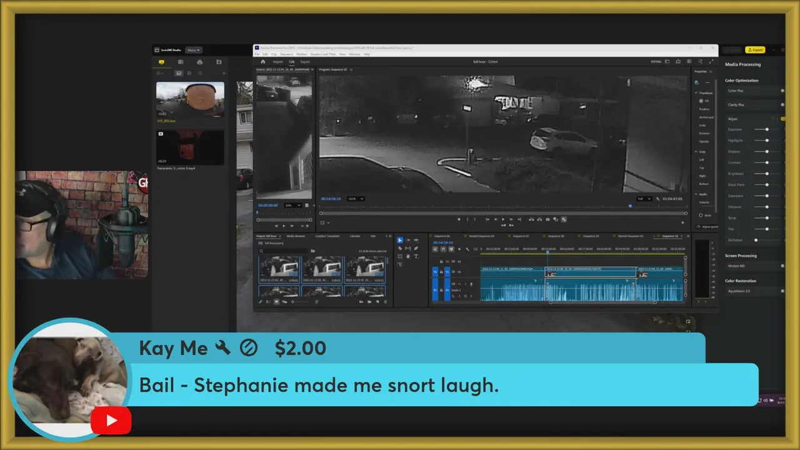Click the audio voice-over microphone icon
Image resolution: width=800 pixels, height=450 pixels.
[x=471, y=284]
